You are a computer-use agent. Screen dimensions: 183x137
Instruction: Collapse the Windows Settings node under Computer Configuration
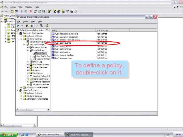click(21, 39)
